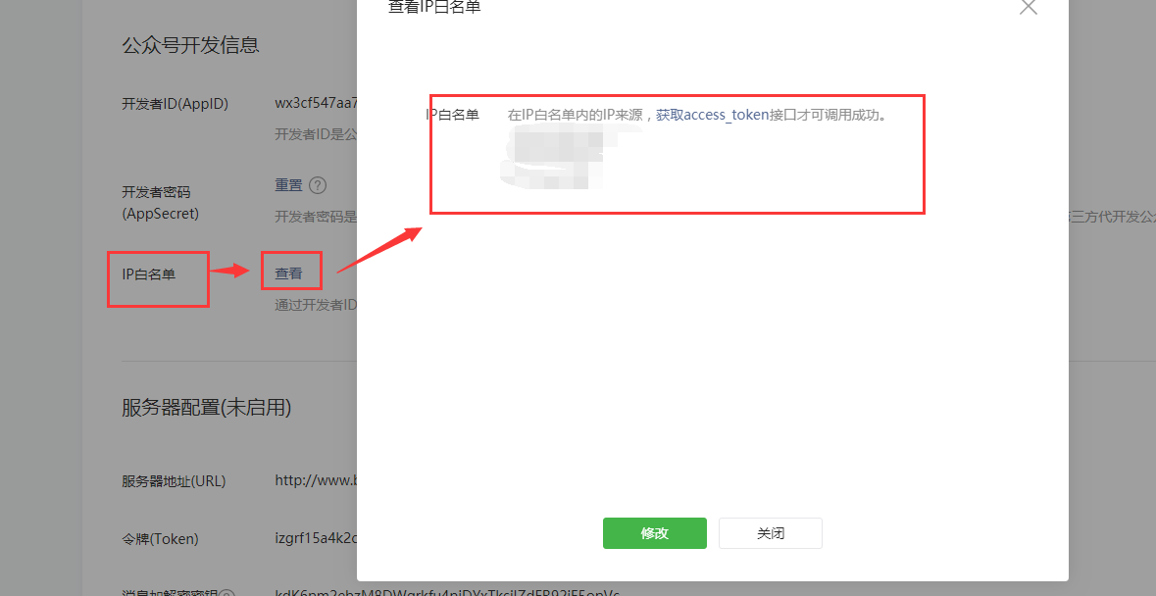The width and height of the screenshot is (1156, 596).
Task: Select the AppID value starting with wx3cf547
Action: coord(316,103)
